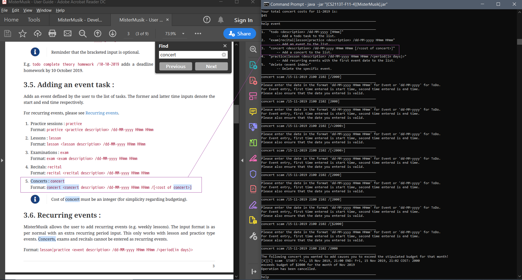Select the Protect shield tool icon
522x280 pixels.
pyautogui.click(x=253, y=174)
